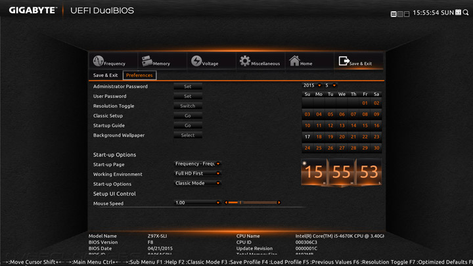Click Switch for Resolution Toggle
The height and width of the screenshot is (266, 473).
coord(188,106)
